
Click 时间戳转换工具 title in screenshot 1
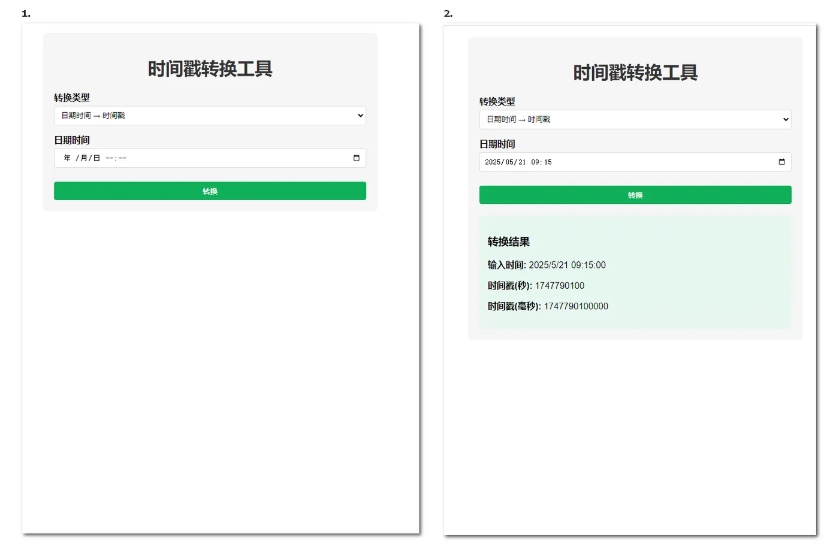210,69
